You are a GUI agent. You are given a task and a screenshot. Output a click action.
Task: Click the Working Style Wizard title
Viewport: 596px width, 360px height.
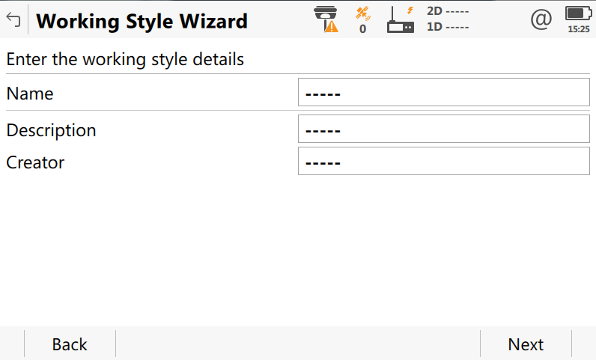(142, 21)
